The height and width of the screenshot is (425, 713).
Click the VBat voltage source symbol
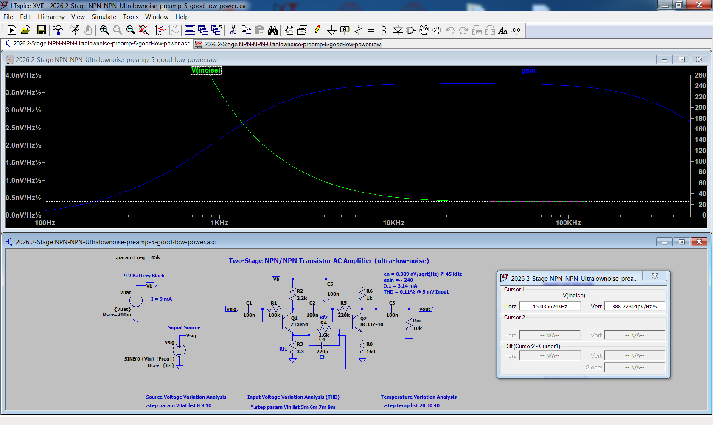click(x=136, y=300)
